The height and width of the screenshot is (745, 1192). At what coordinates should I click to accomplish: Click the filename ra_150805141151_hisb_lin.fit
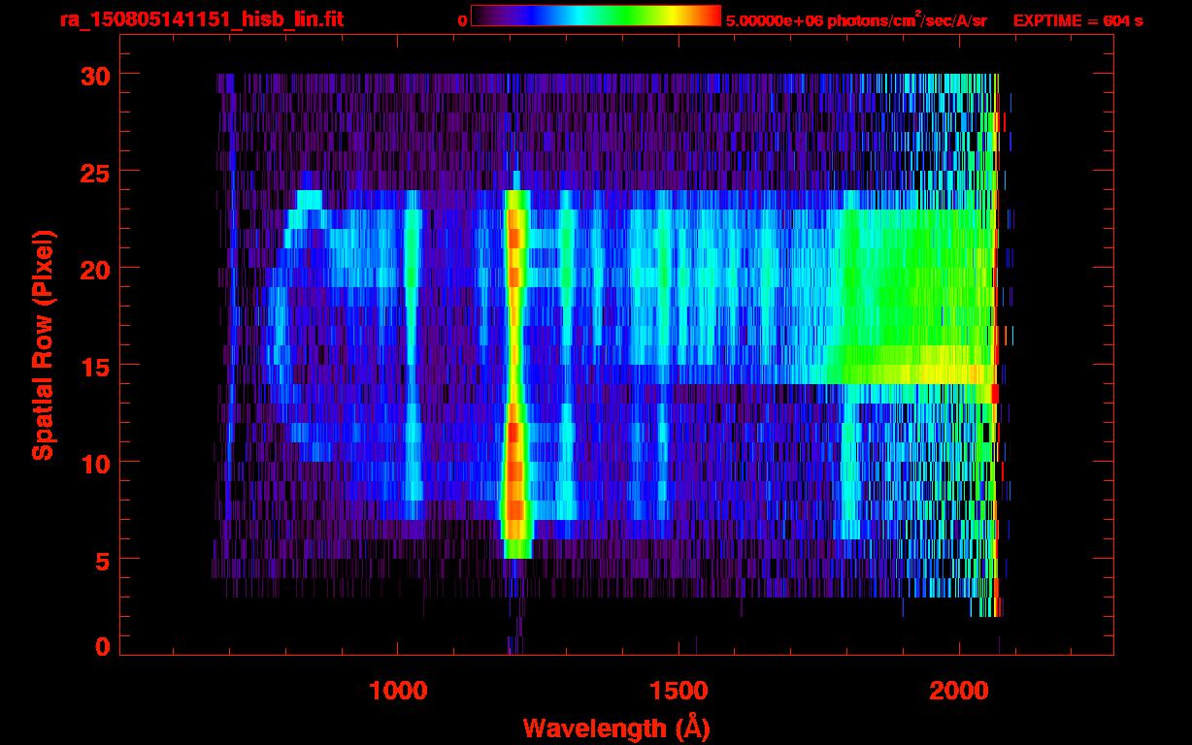click(x=201, y=19)
